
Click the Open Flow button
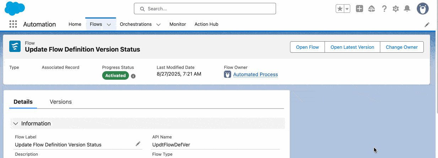pos(308,47)
